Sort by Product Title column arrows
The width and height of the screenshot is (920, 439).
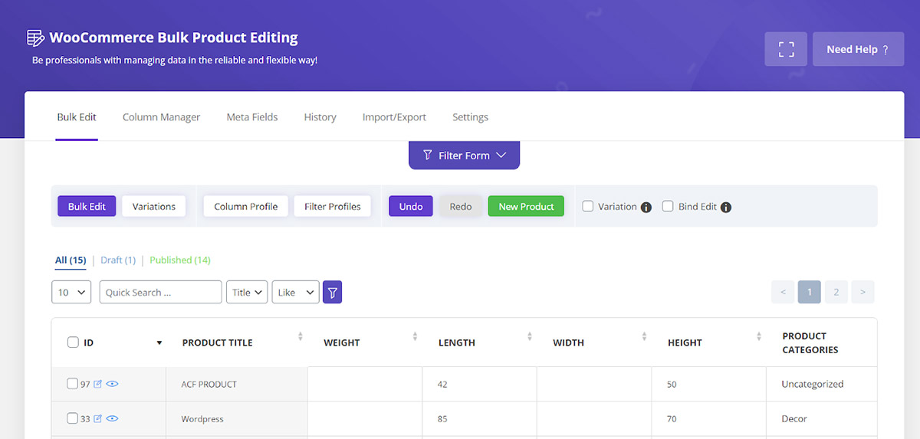[x=301, y=336]
